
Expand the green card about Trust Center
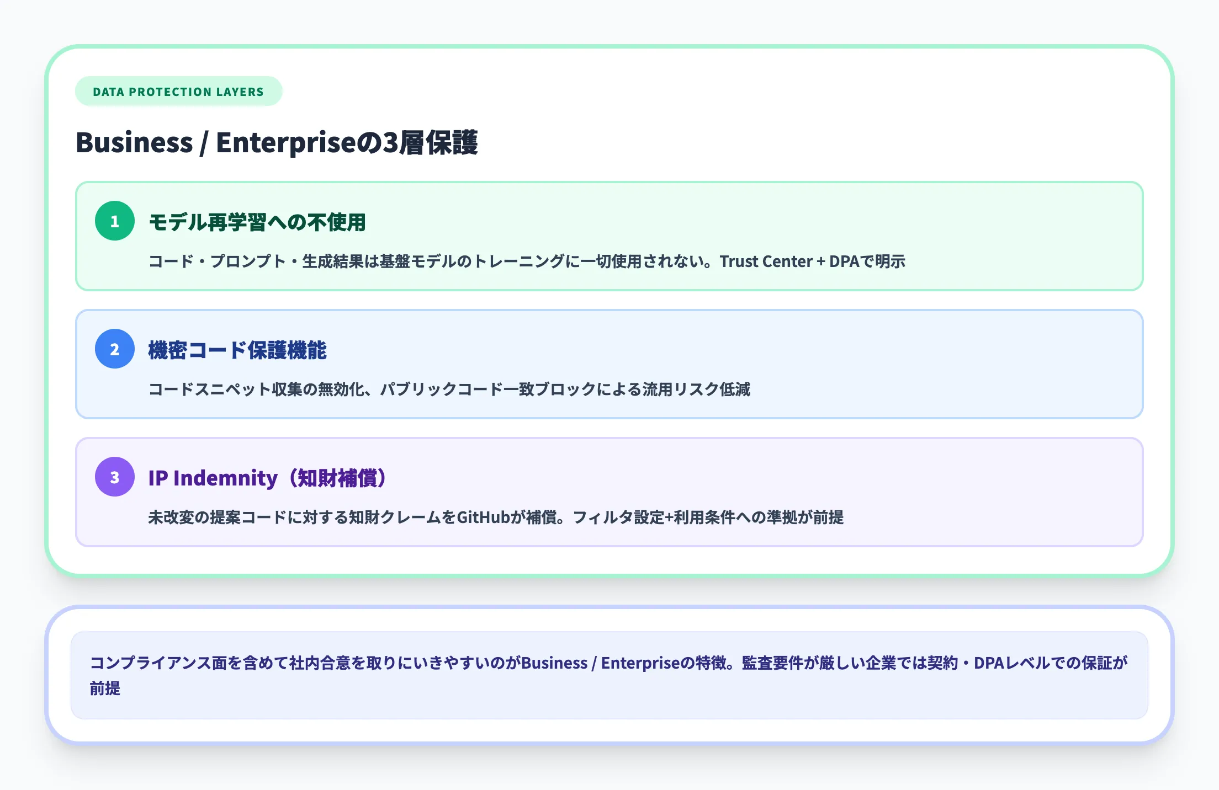607,236
